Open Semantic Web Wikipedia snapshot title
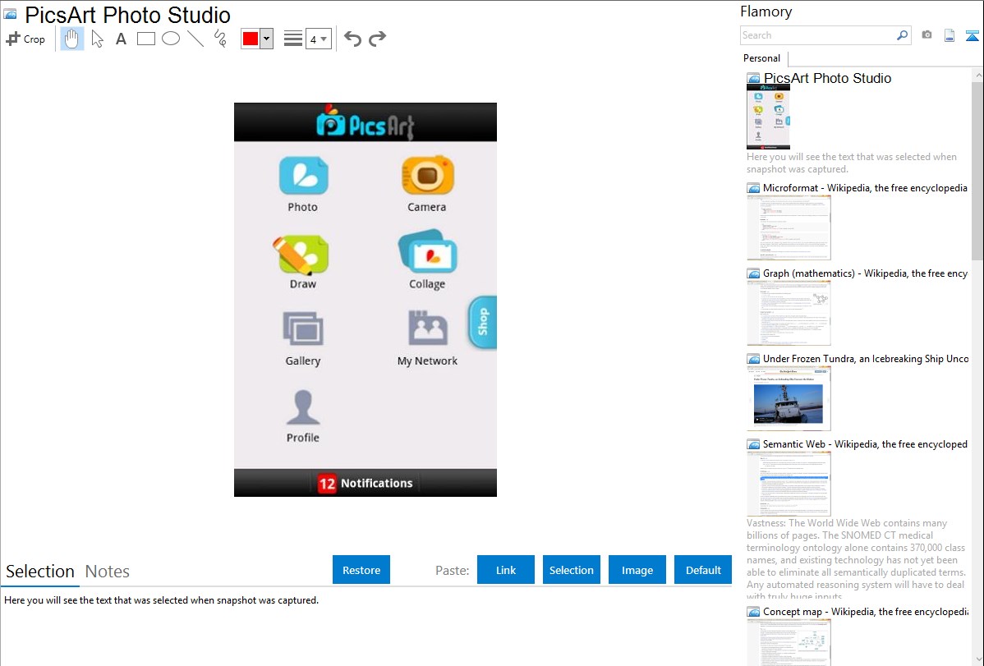 pyautogui.click(x=865, y=443)
